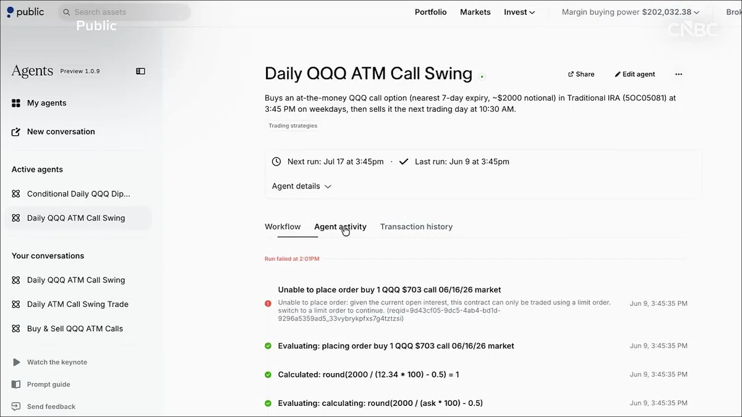This screenshot has height=417, width=742.
Task: Click the Send feedback icon
Action: coord(17,406)
